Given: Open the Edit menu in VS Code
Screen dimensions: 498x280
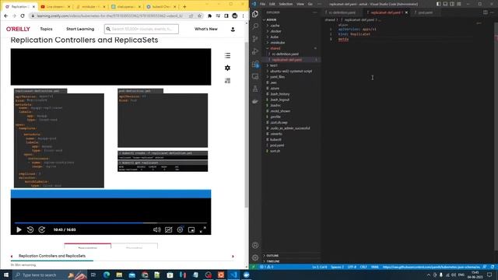Looking at the screenshot, I should click(272, 4).
